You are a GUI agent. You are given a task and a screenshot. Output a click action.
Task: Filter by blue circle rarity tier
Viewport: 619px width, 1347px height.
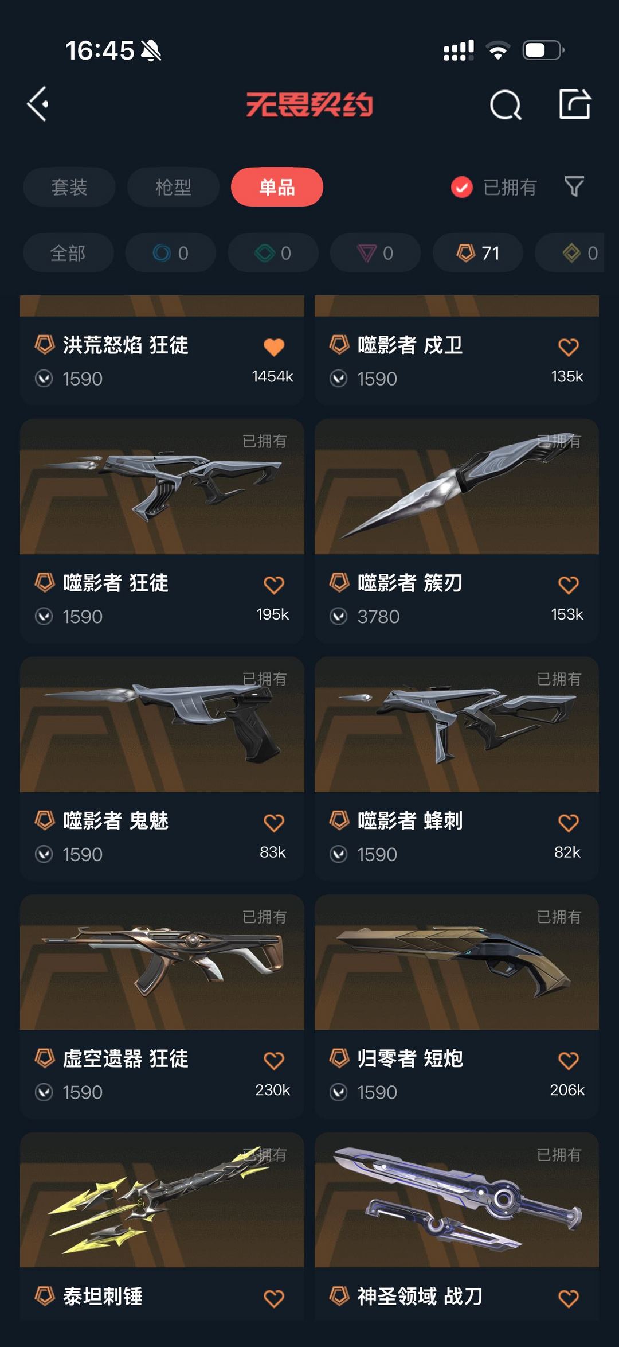coord(171,253)
